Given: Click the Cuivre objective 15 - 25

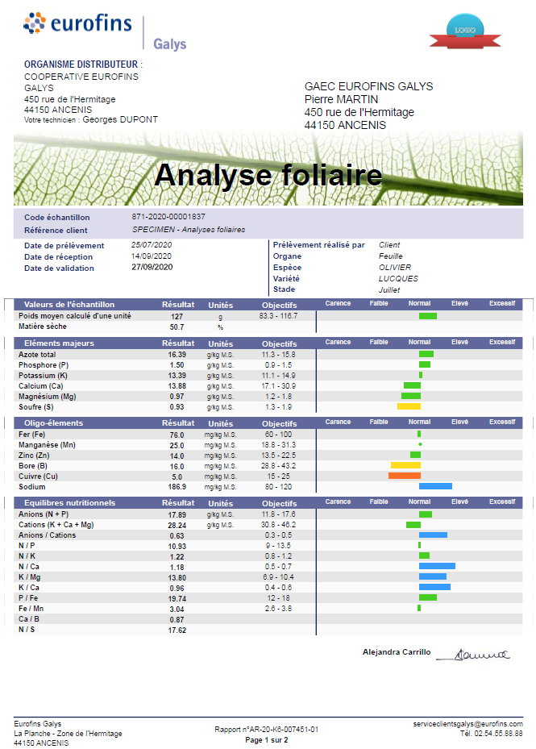Looking at the screenshot, I should point(279,476).
